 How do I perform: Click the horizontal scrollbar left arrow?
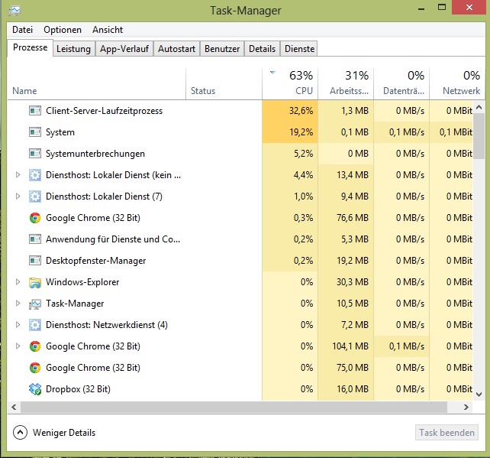point(14,407)
